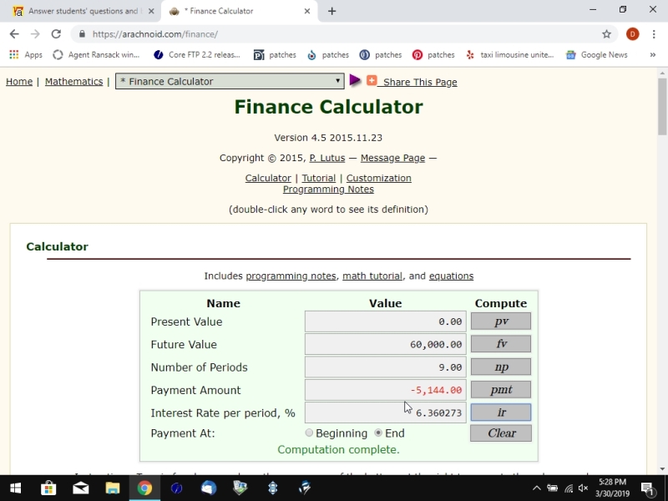668x501 pixels.
Task: Click the purple go arrow icon
Action: tap(354, 80)
